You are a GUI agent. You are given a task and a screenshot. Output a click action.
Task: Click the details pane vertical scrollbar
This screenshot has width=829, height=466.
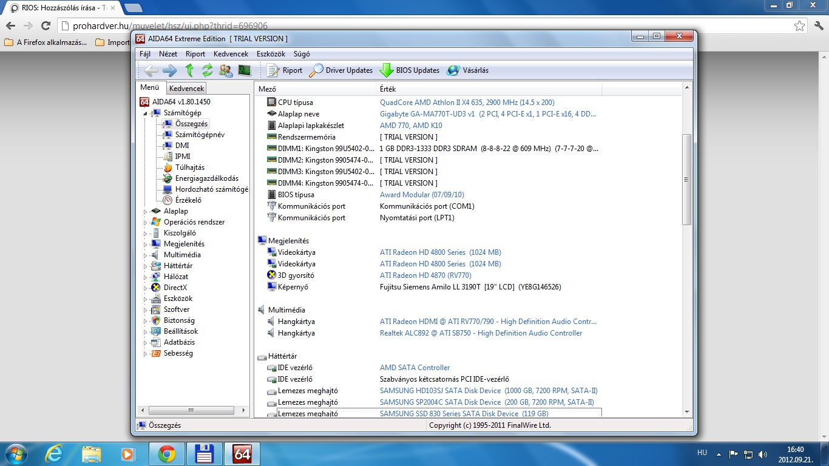point(687,180)
